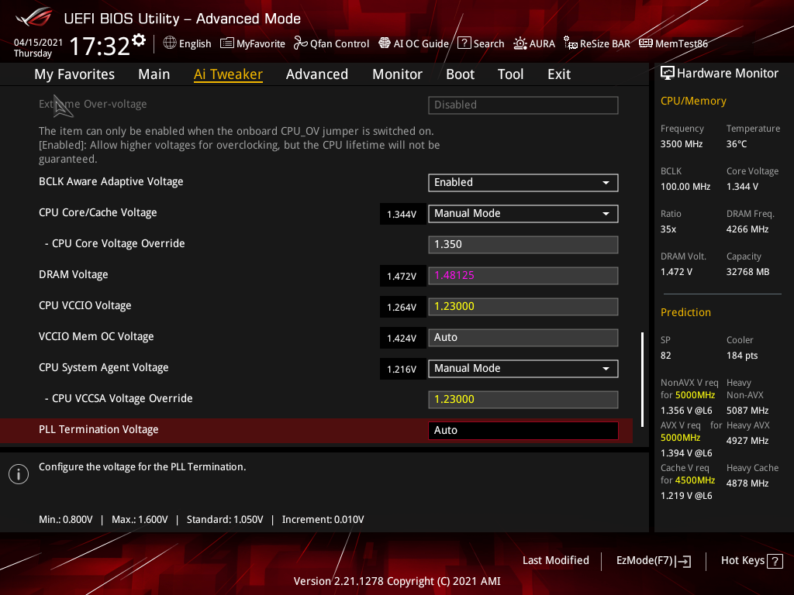Open Qfan Control fan icon
This screenshot has height=595, width=794.
300,43
